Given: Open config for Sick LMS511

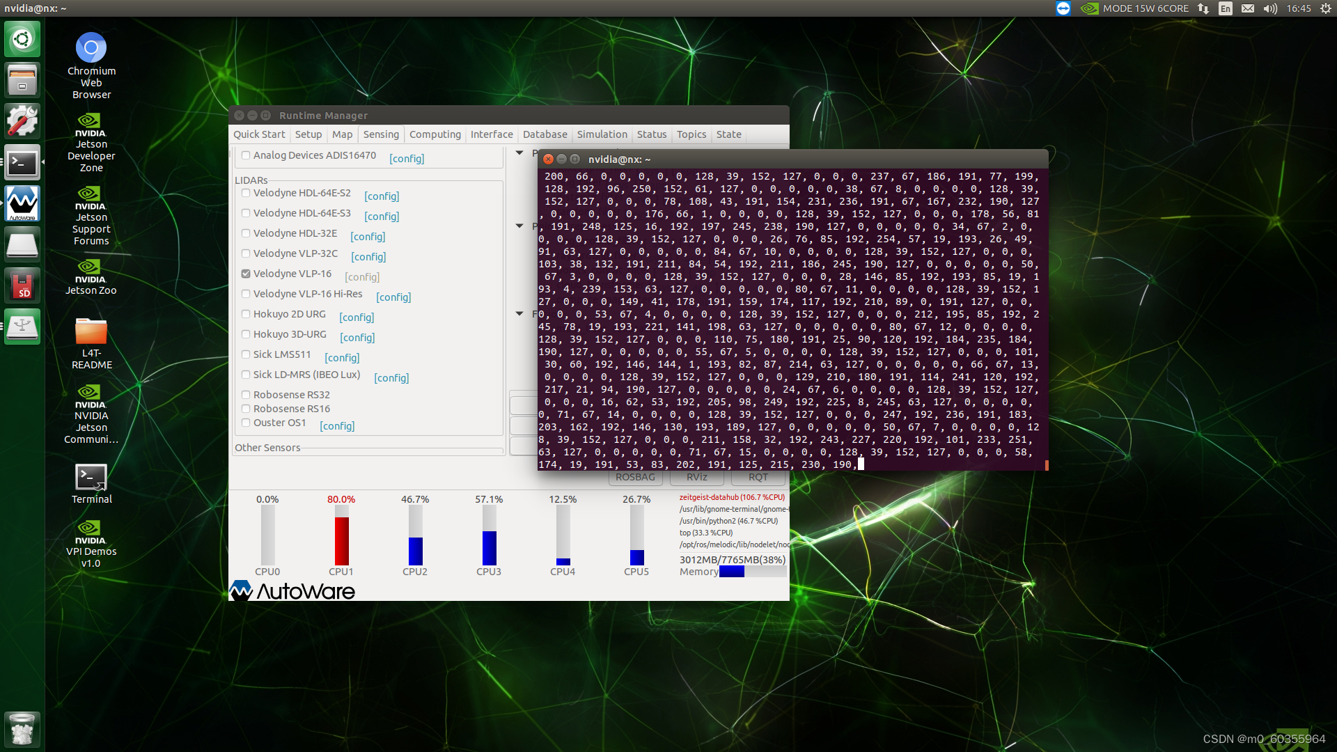Looking at the screenshot, I should tap(342, 358).
